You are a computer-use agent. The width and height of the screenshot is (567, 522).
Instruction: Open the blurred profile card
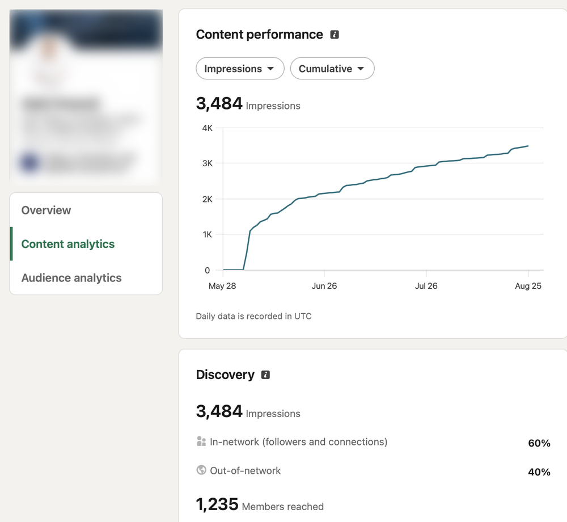point(86,98)
